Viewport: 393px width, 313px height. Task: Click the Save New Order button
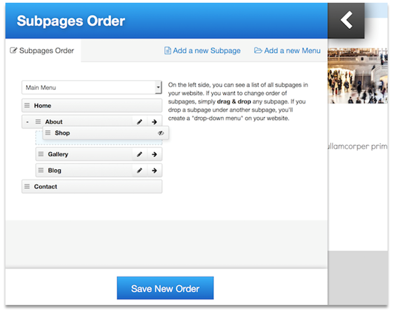click(165, 288)
